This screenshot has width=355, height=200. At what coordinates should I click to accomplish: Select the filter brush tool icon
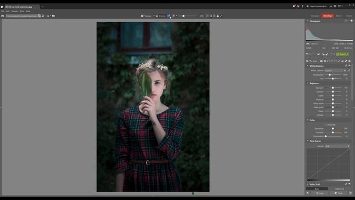pos(339,61)
